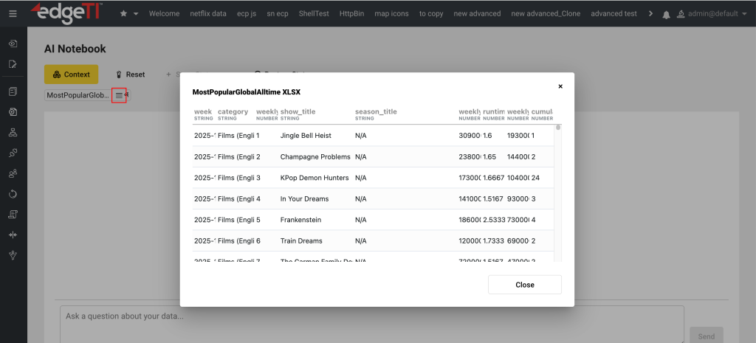Viewport: 756px width, 343px height.
Task: Click the edit page icon in sidebar
Action: 13,64
